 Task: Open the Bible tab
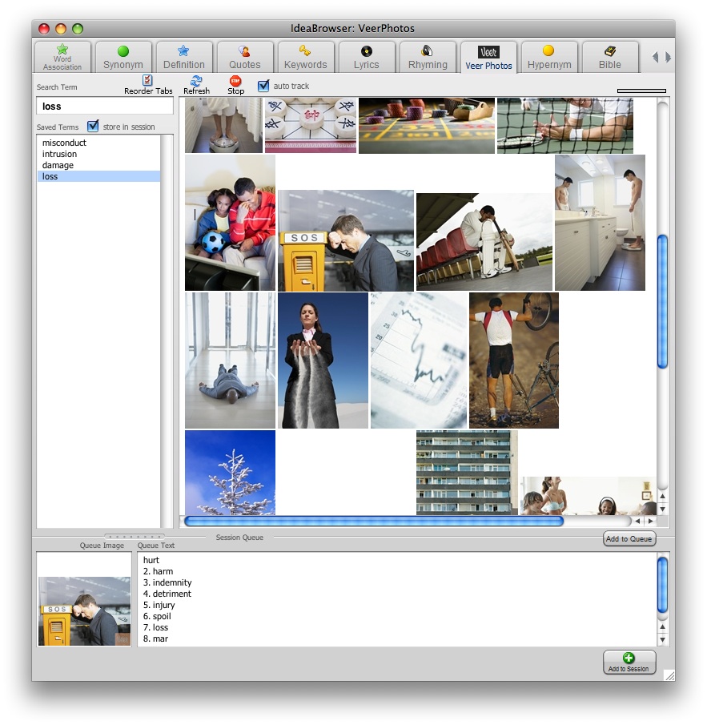tap(610, 58)
